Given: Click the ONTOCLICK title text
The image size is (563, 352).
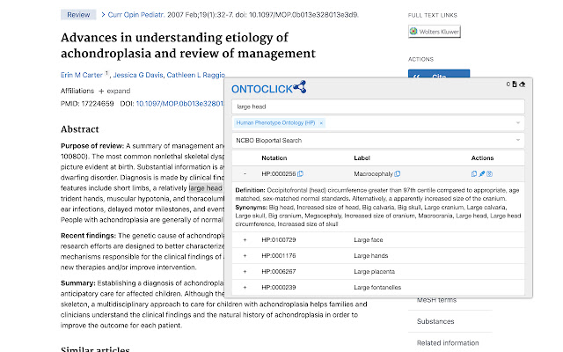Looking at the screenshot, I should click(262, 89).
